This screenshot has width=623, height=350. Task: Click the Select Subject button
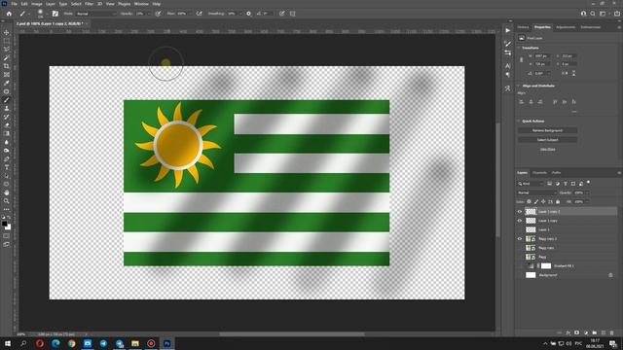547,140
